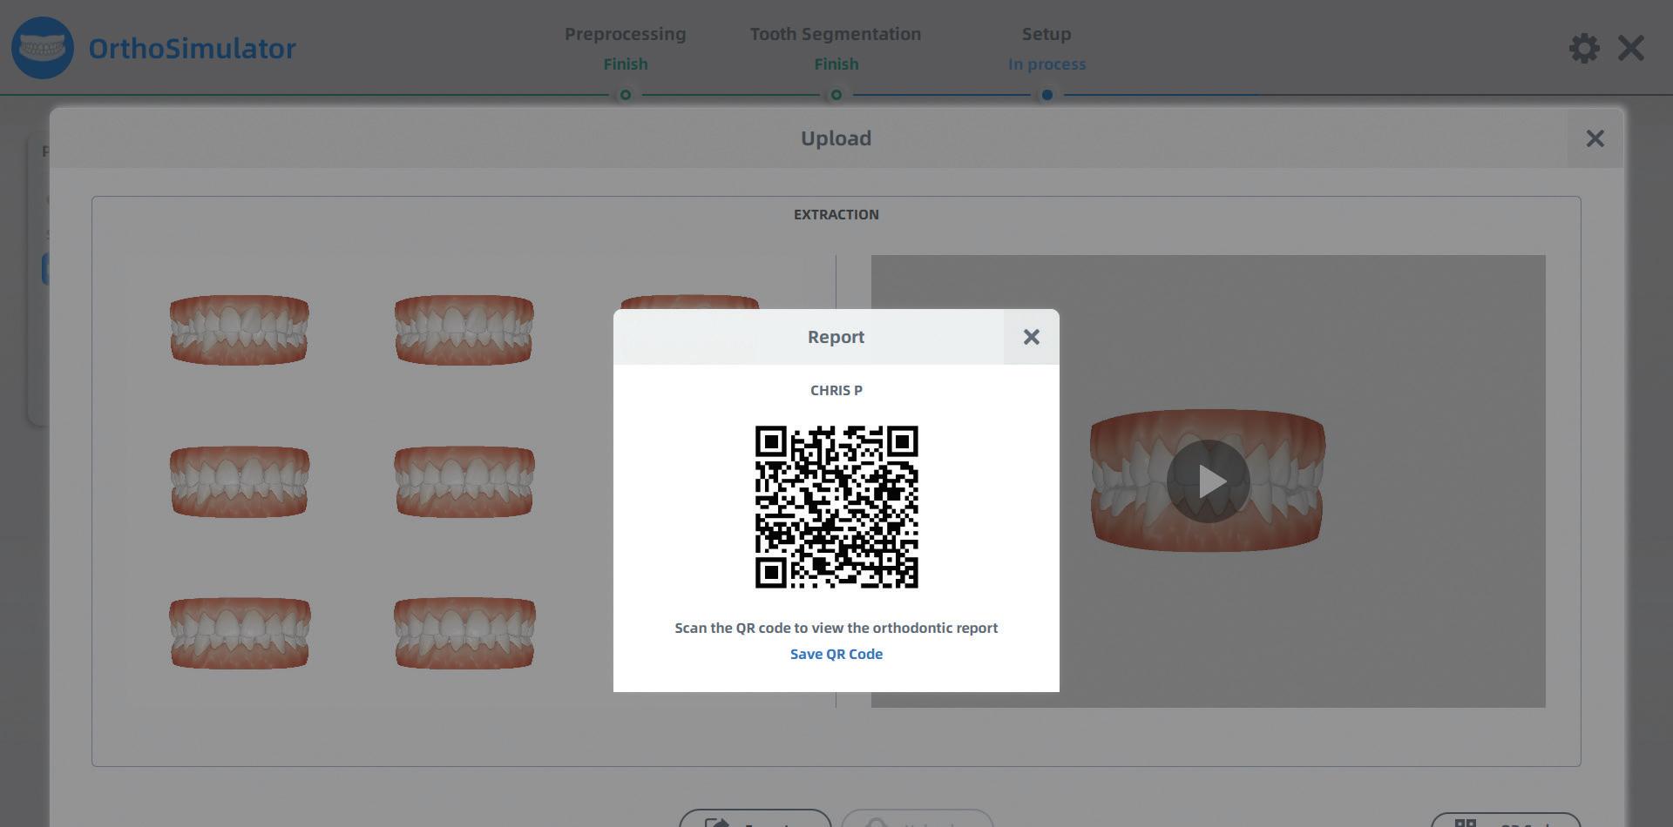Exit OrthoSimulator using the top-right X

(1630, 48)
